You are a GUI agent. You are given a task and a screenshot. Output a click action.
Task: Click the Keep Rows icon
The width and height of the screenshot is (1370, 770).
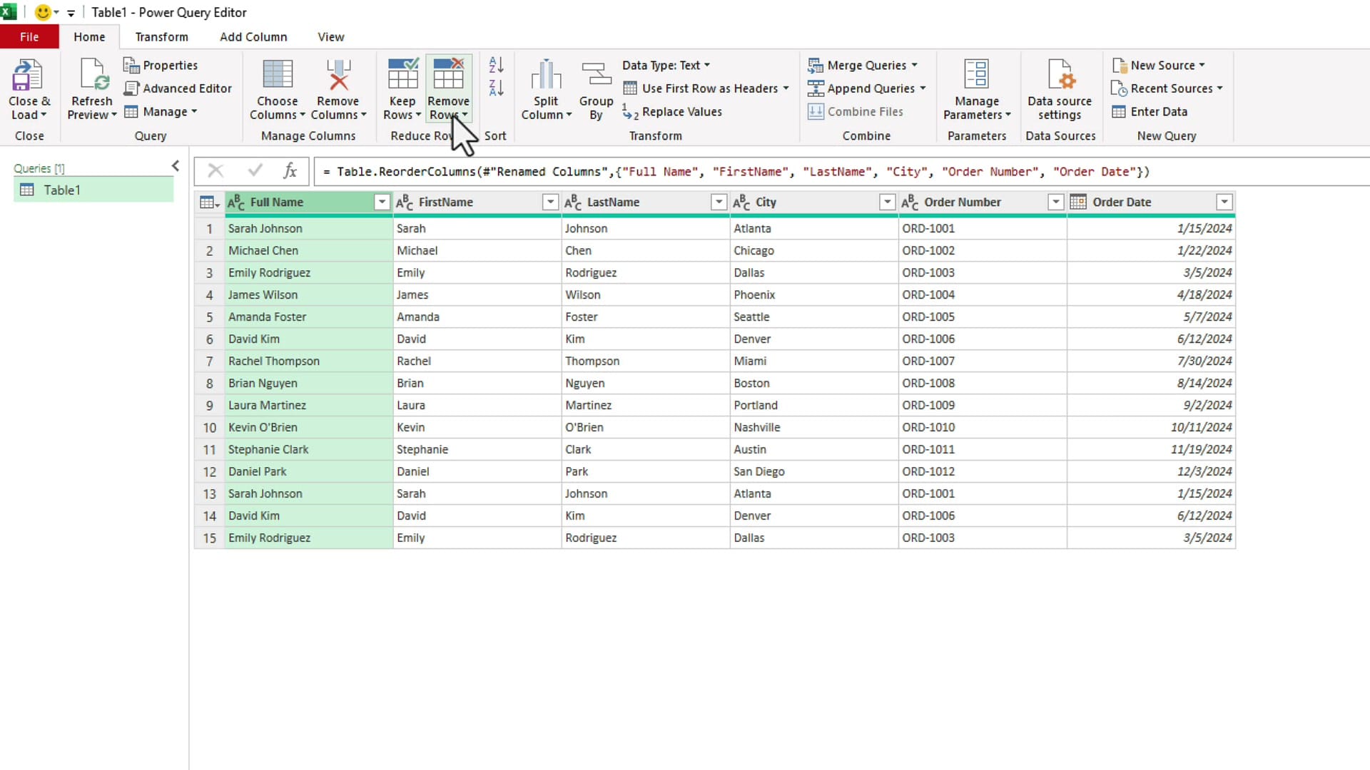(402, 74)
